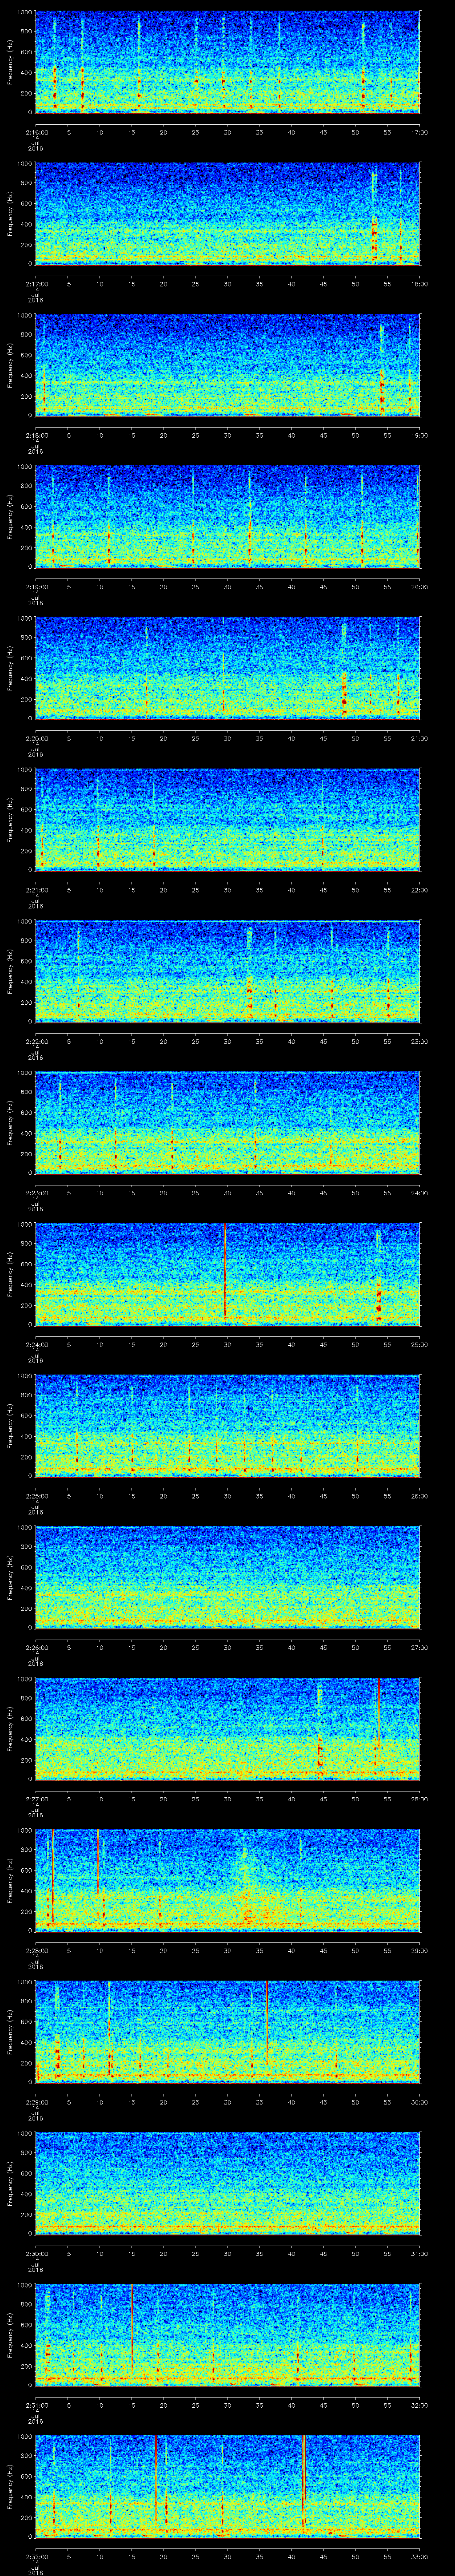
Task: Select the spectrogram panel starting at 2:18:00
Action: pos(227,365)
